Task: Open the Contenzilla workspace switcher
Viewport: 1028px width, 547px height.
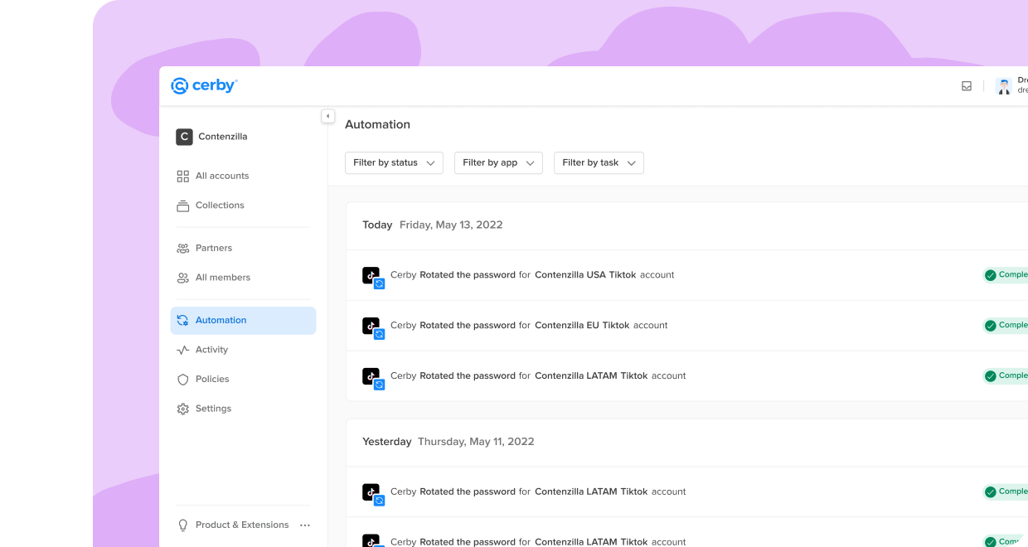Action: [x=212, y=137]
